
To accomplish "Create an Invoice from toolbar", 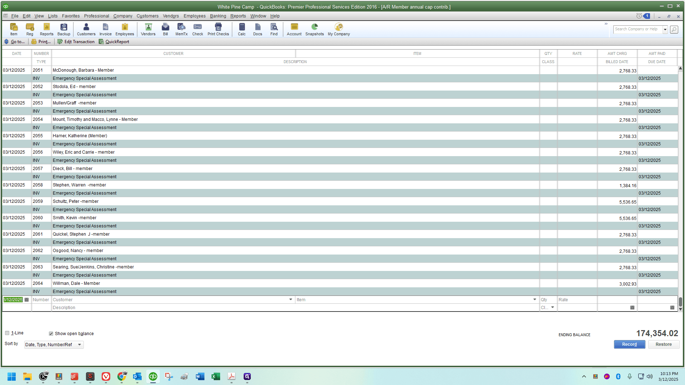I will pyautogui.click(x=106, y=29).
